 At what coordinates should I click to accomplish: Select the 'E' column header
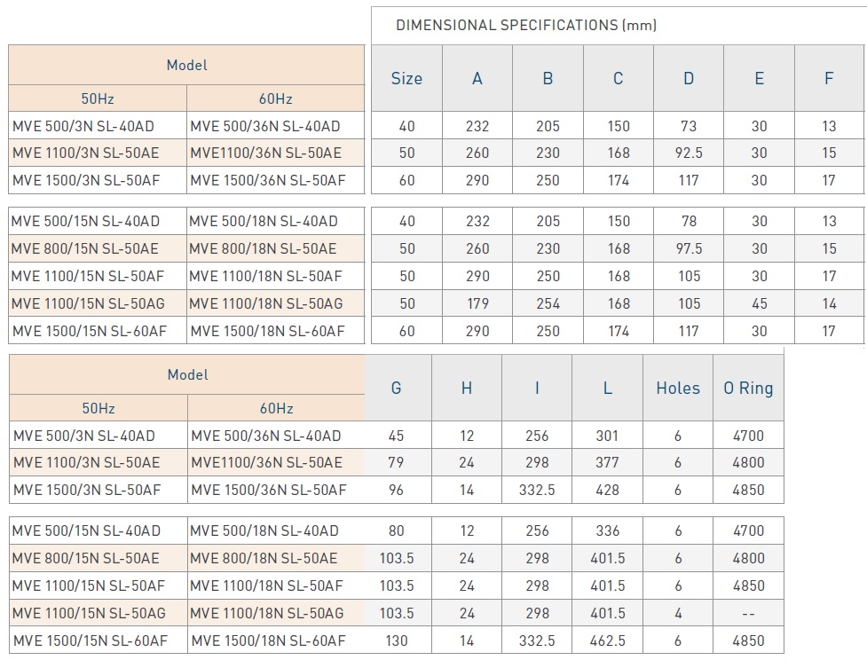point(759,79)
